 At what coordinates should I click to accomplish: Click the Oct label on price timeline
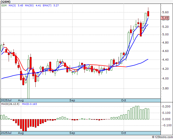[x=124, y=100]
